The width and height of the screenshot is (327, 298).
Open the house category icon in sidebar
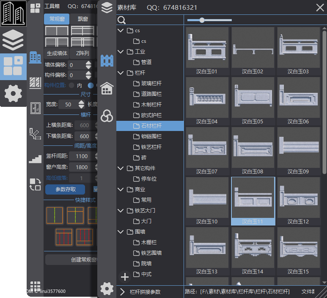107,88
